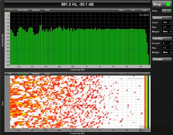Click the 891.3 Hz, -30.1 dB readout
This screenshot has width=173, height=135.
point(77,5)
